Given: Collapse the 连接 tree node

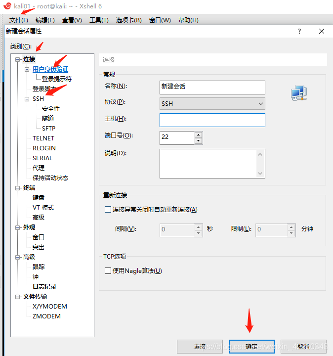Looking at the screenshot, I should coord(17,59).
